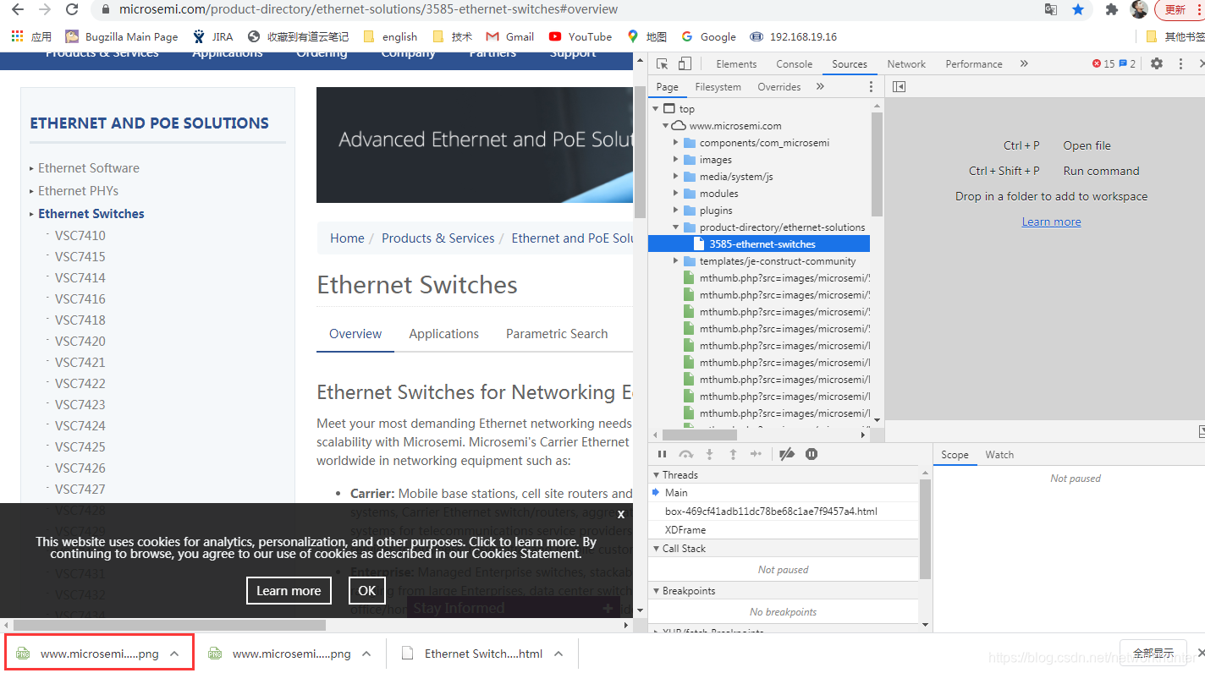Hide the navigator sidebar toggle

coord(899,87)
